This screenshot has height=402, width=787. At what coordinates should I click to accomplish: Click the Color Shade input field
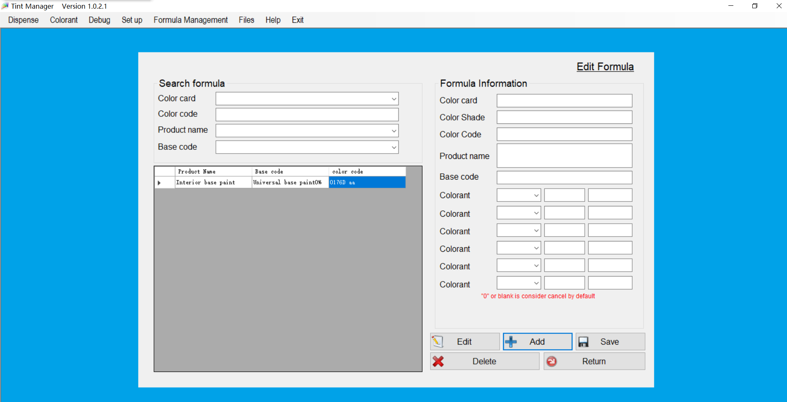[565, 117]
